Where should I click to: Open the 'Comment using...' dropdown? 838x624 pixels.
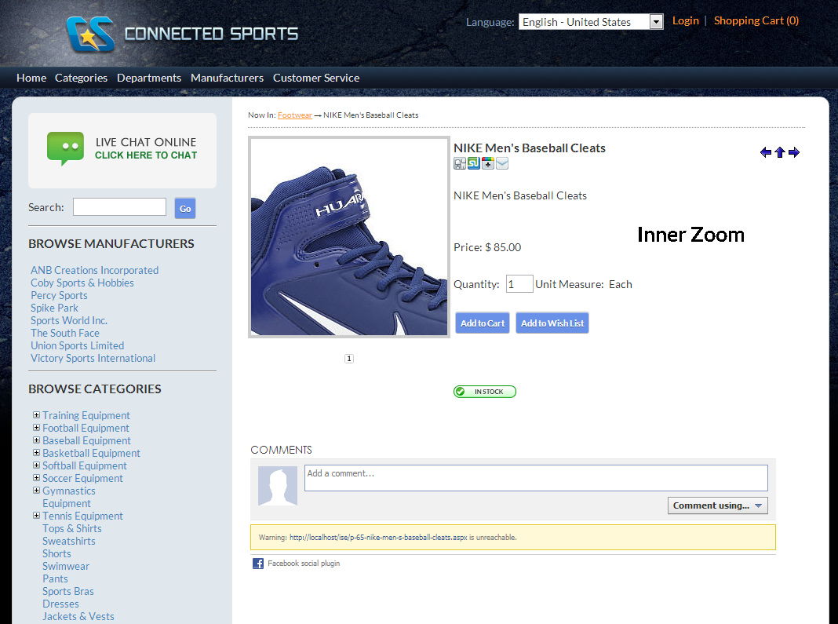[x=717, y=505]
